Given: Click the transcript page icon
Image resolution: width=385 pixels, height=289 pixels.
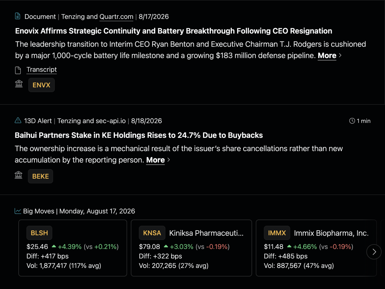Looking at the screenshot, I should [18, 70].
